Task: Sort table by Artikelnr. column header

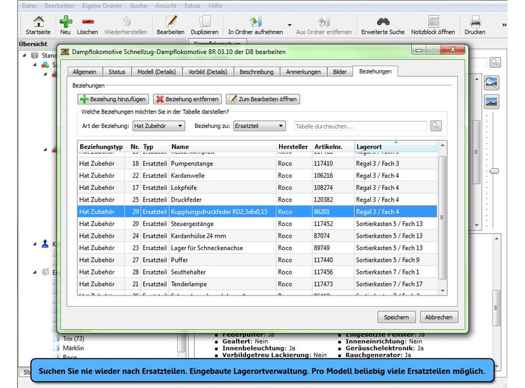Action: click(333, 146)
